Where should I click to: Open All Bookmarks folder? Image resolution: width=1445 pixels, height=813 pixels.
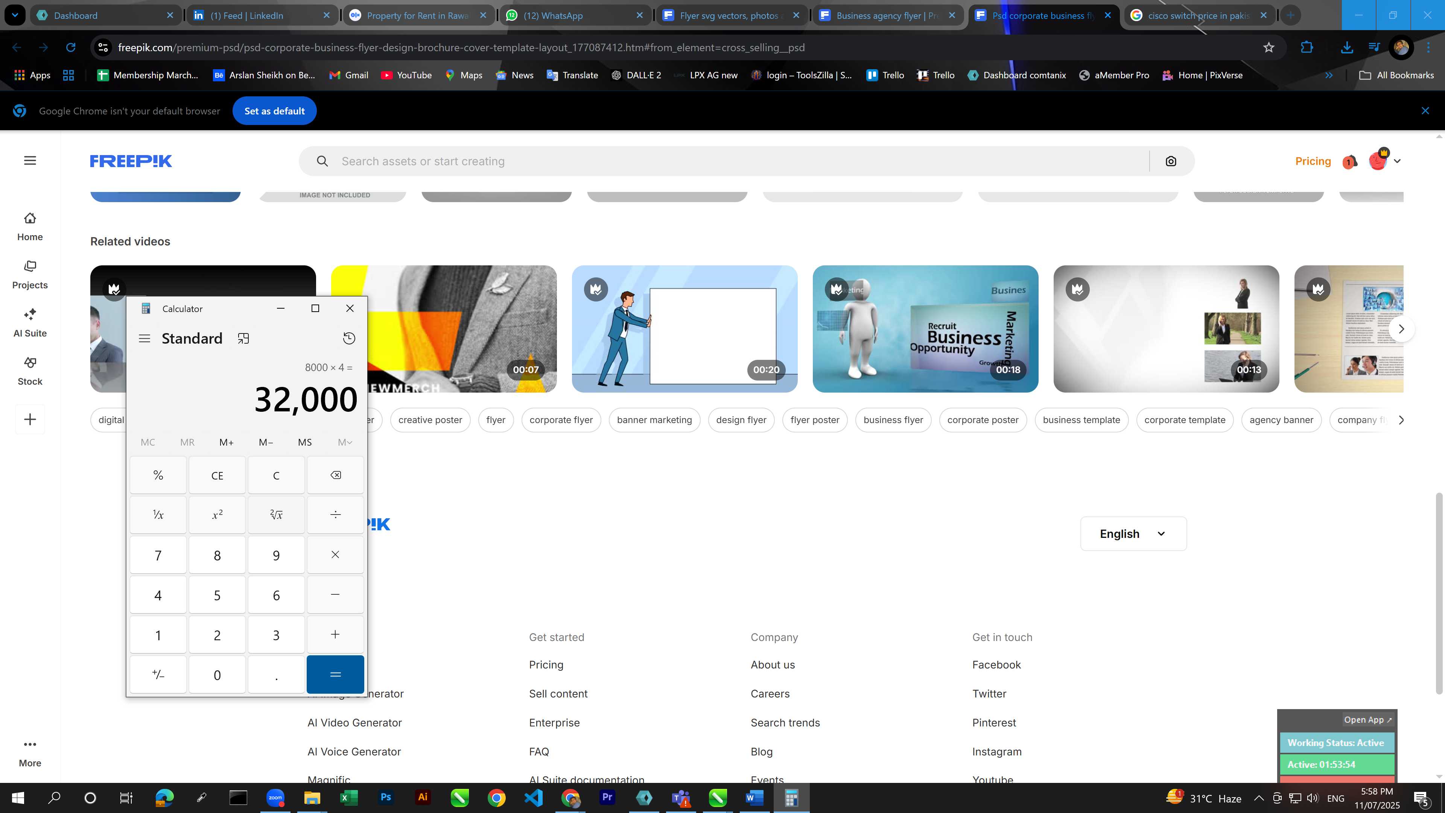click(1397, 75)
